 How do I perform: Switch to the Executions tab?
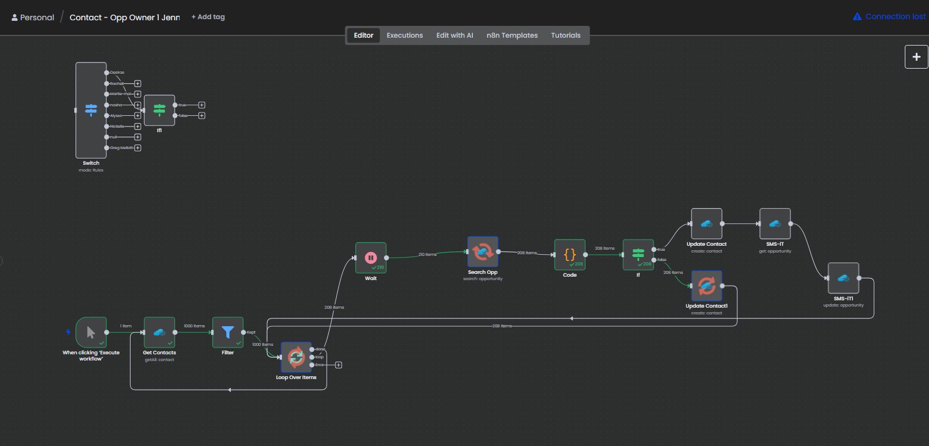[x=404, y=35]
